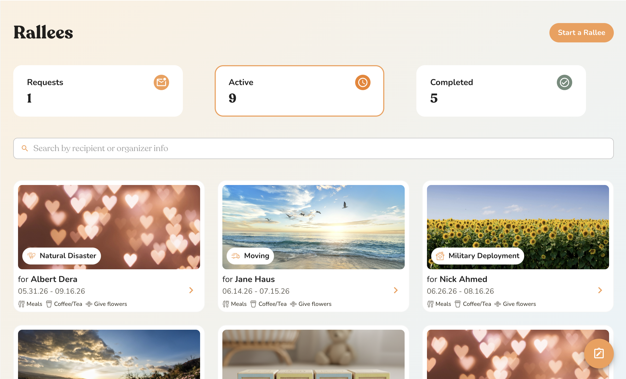This screenshot has width=626, height=379.
Task: Click Meals utensils icon on Jane Haus card
Action: (226, 304)
